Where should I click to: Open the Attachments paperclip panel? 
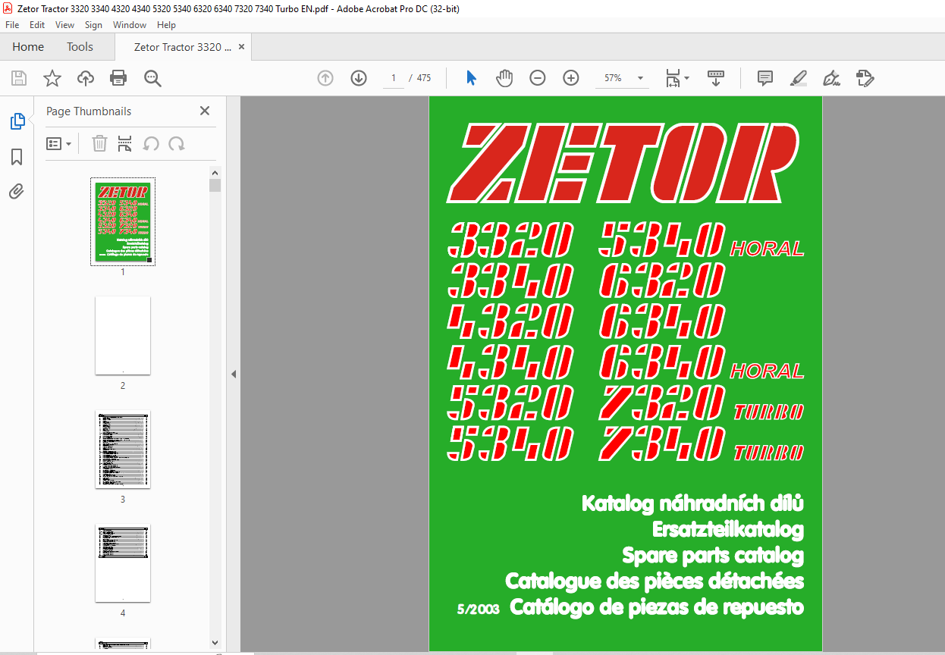[x=17, y=191]
